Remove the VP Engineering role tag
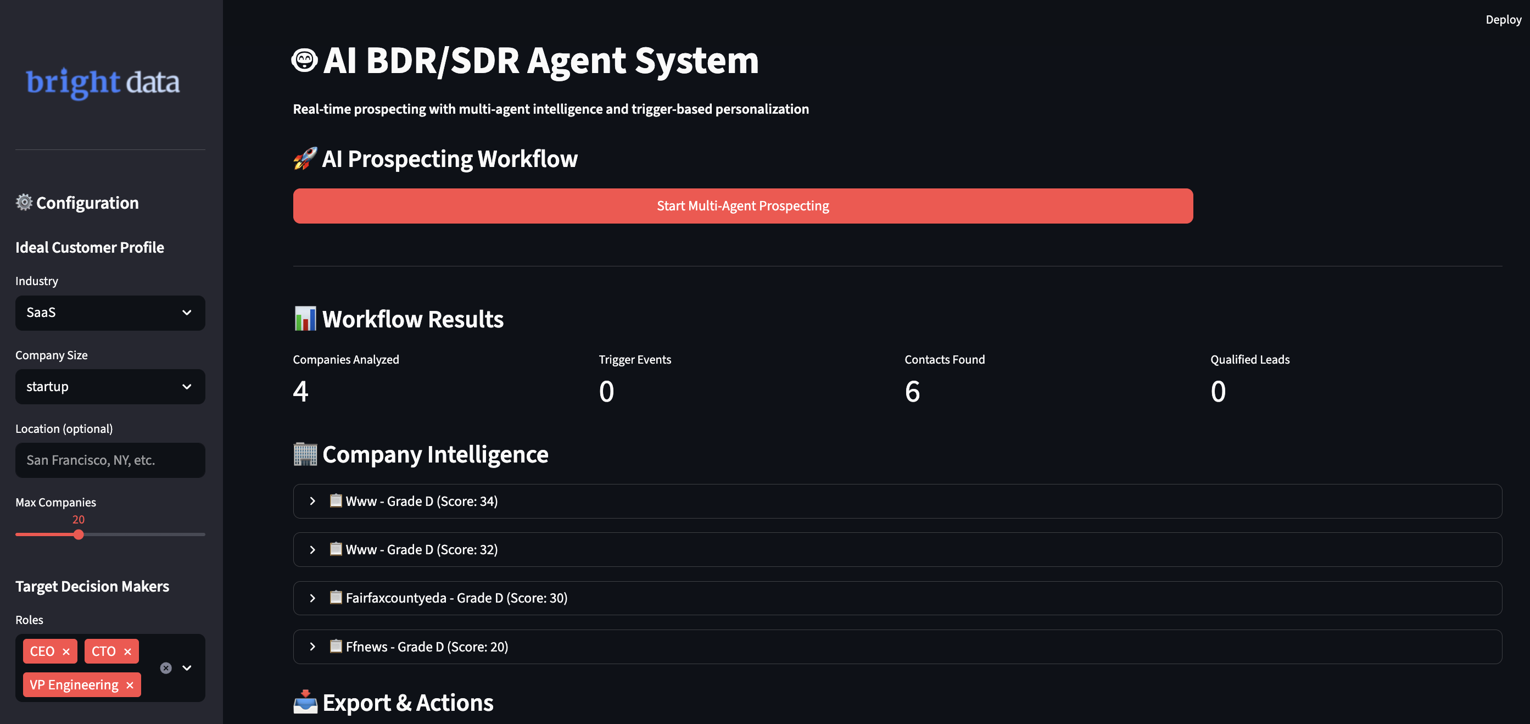 click(130, 684)
